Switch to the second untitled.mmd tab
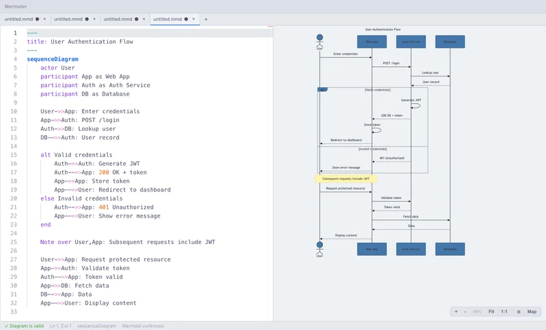Viewport: 546px width, 330px height. point(68,19)
